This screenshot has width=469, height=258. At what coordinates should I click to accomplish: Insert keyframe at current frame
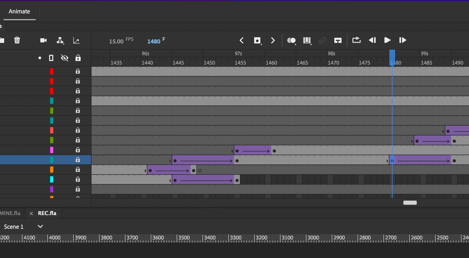pyautogui.click(x=258, y=41)
